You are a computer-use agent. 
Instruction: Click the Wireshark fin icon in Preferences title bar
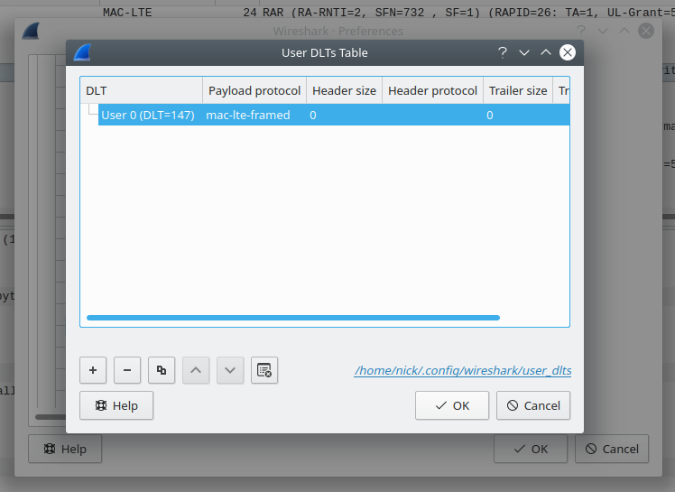pyautogui.click(x=31, y=31)
